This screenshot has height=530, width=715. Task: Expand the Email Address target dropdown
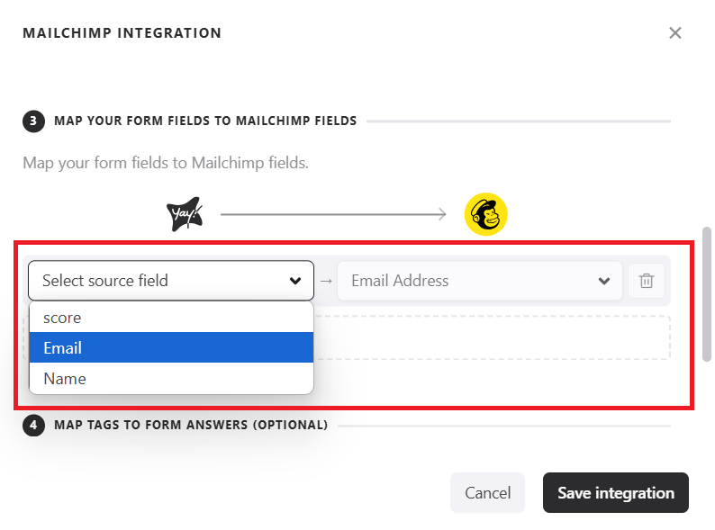[x=468, y=281]
